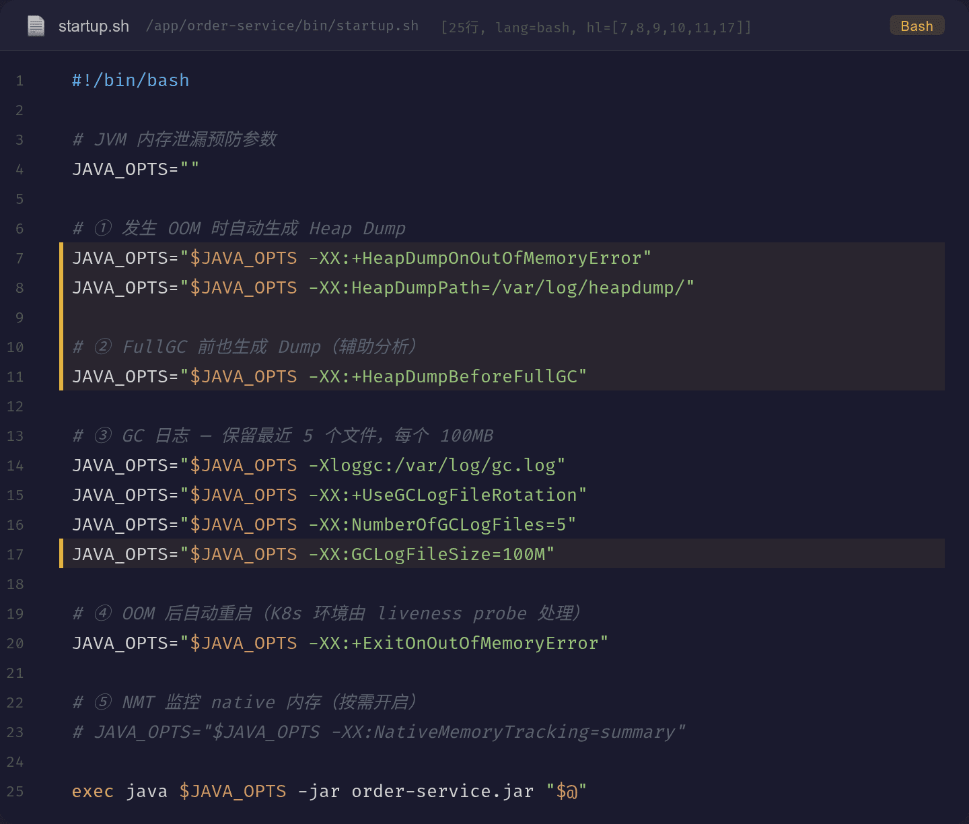
Task: Click the file document icon beside startup.sh
Action: click(x=36, y=26)
